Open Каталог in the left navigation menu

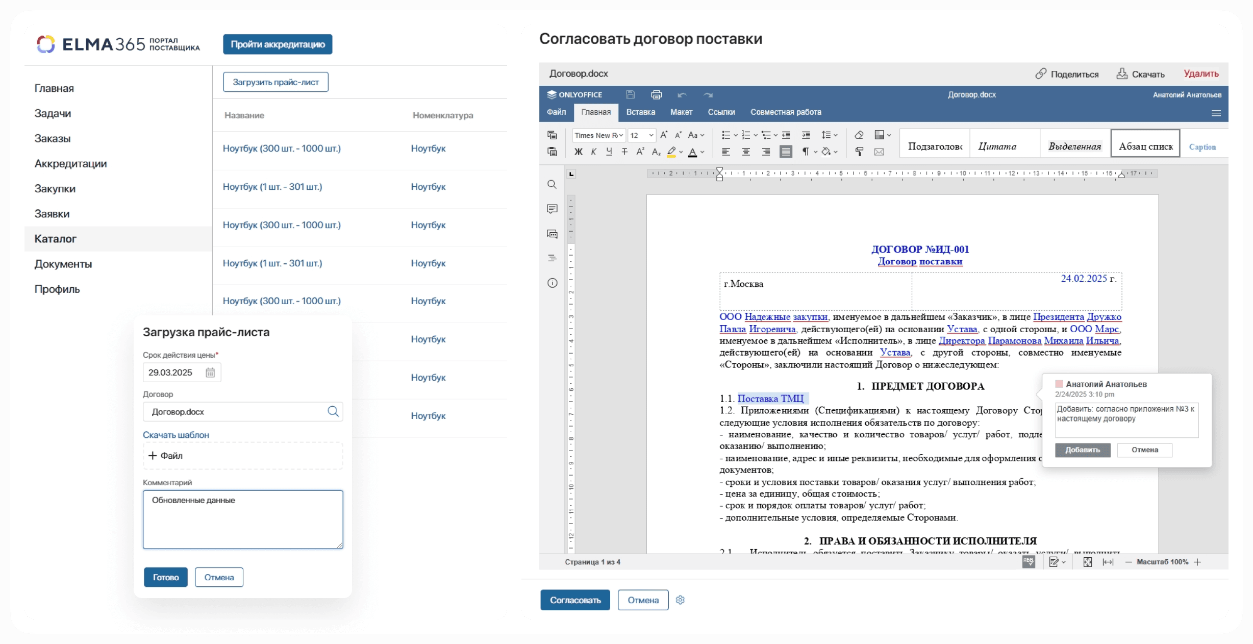coord(56,239)
